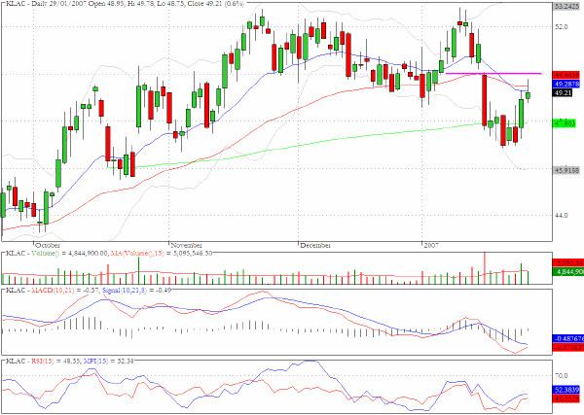Select the red 48.5528 RSI value label
This screenshot has height=415, width=584.
[x=566, y=398]
